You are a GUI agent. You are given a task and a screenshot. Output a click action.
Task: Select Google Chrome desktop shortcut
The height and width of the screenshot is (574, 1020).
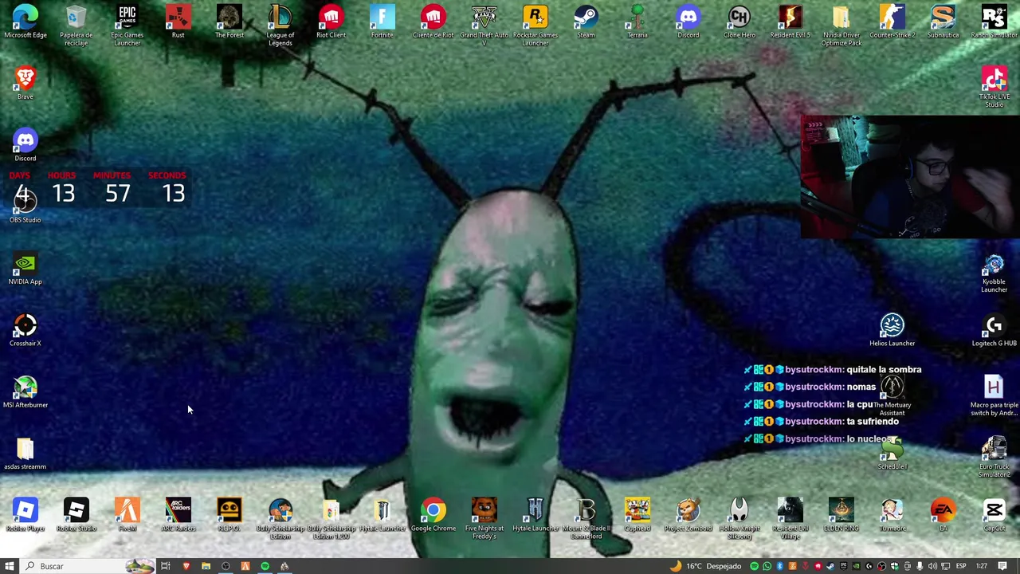433,514
